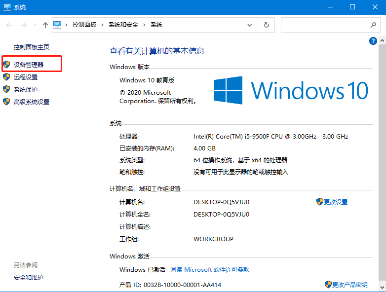386x292 pixels.
Task: Open address bar history dropdown
Action: (x=250, y=25)
